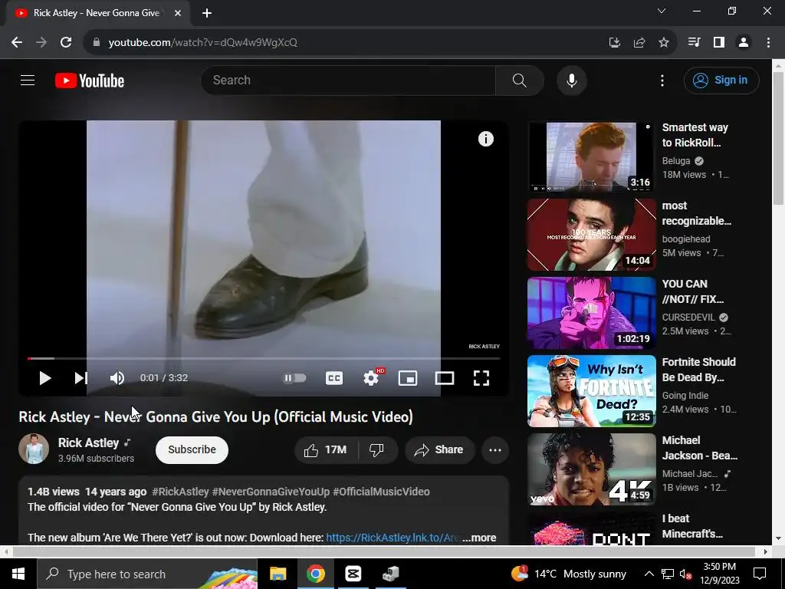
Task: Click the video progress bar
Action: click(x=264, y=359)
